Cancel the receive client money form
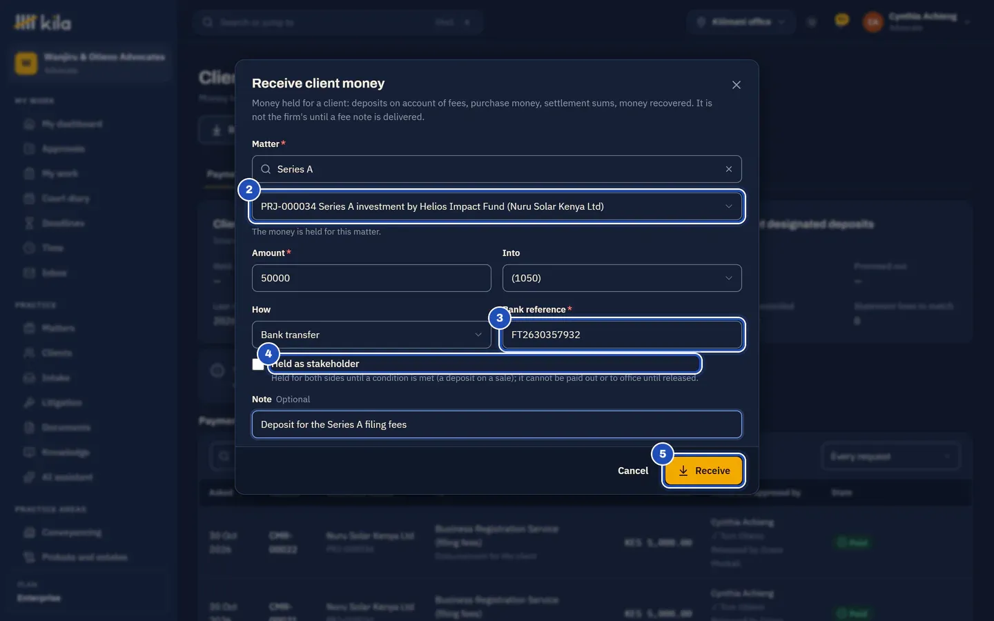 633,471
